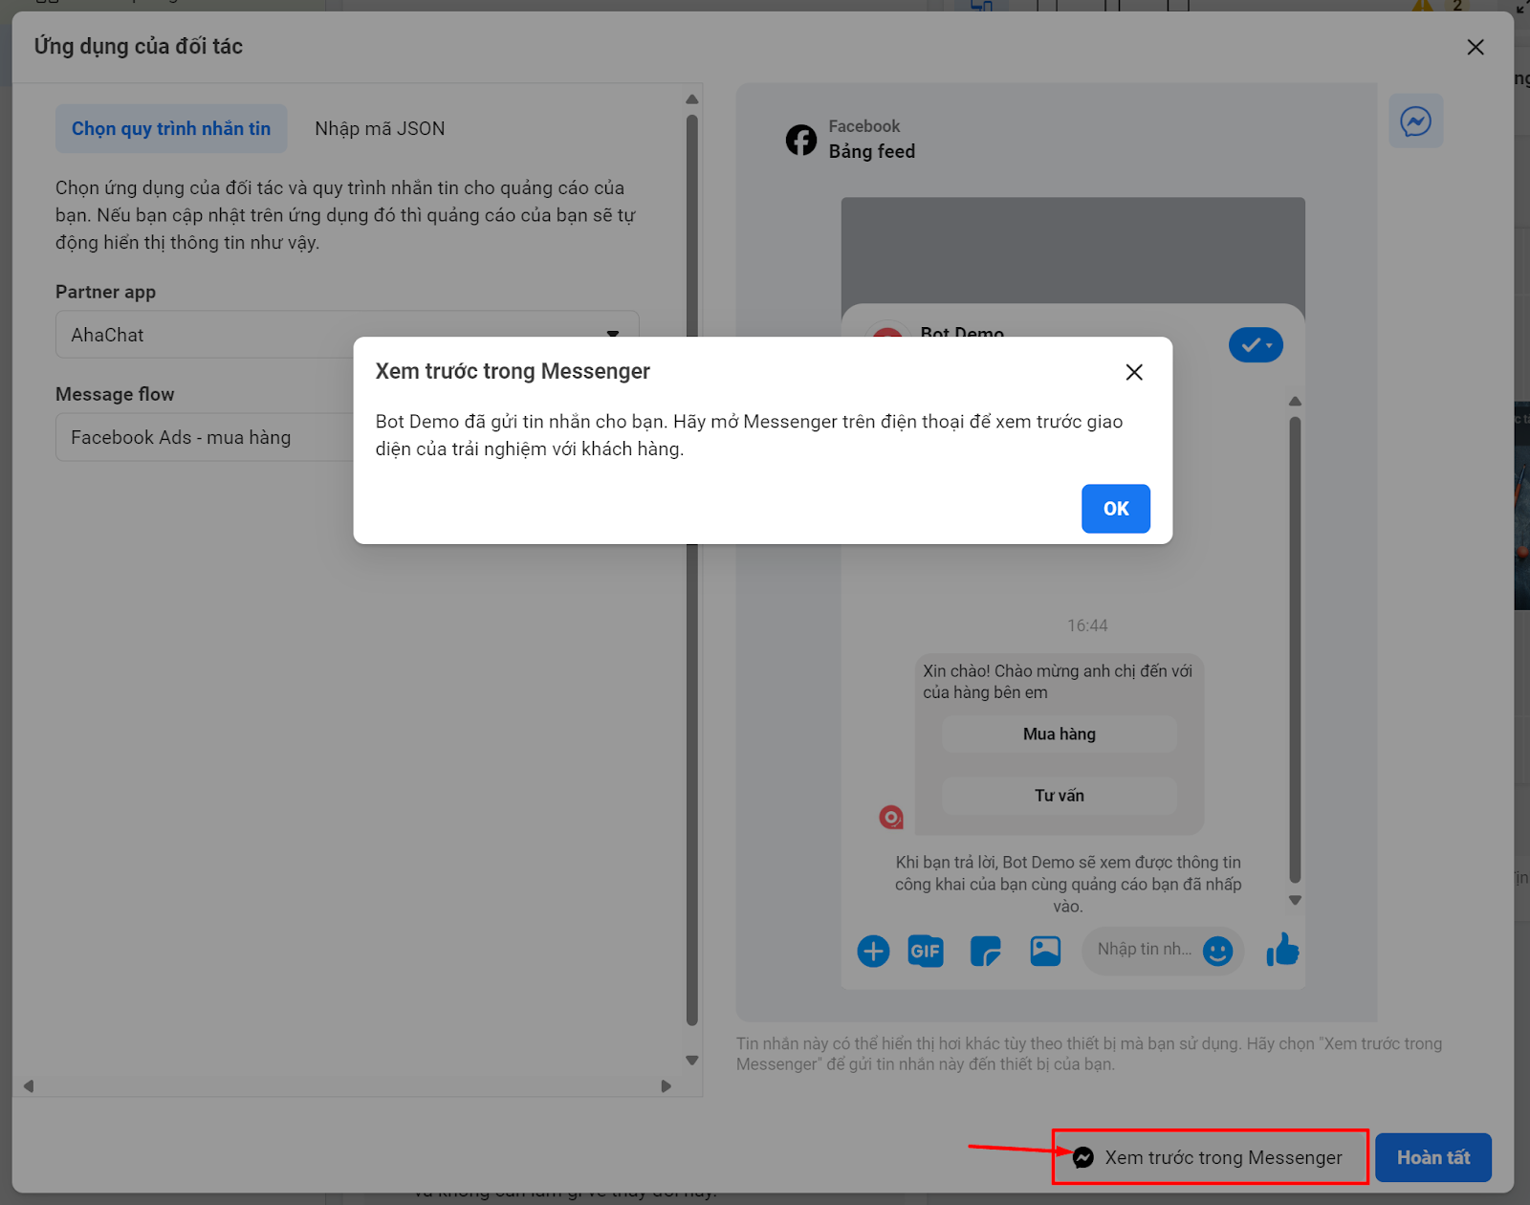Click the chat preview scroll down arrow

tap(1295, 900)
